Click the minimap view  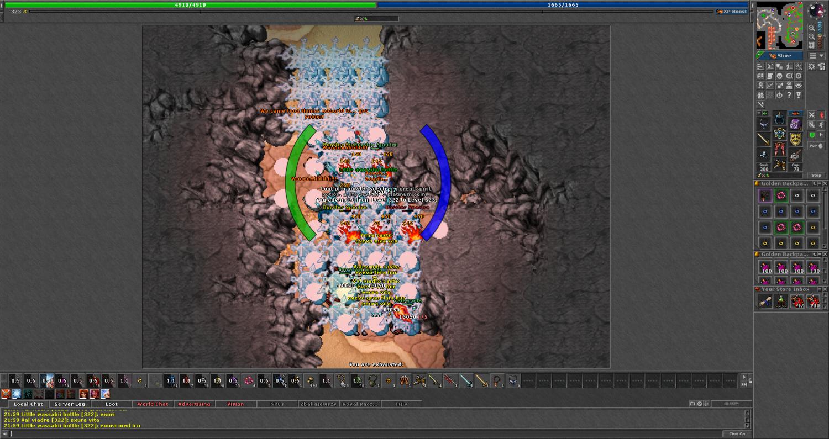(x=780, y=25)
